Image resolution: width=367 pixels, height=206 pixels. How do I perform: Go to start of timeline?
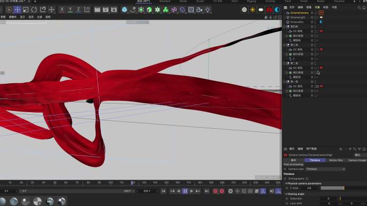(x=163, y=191)
